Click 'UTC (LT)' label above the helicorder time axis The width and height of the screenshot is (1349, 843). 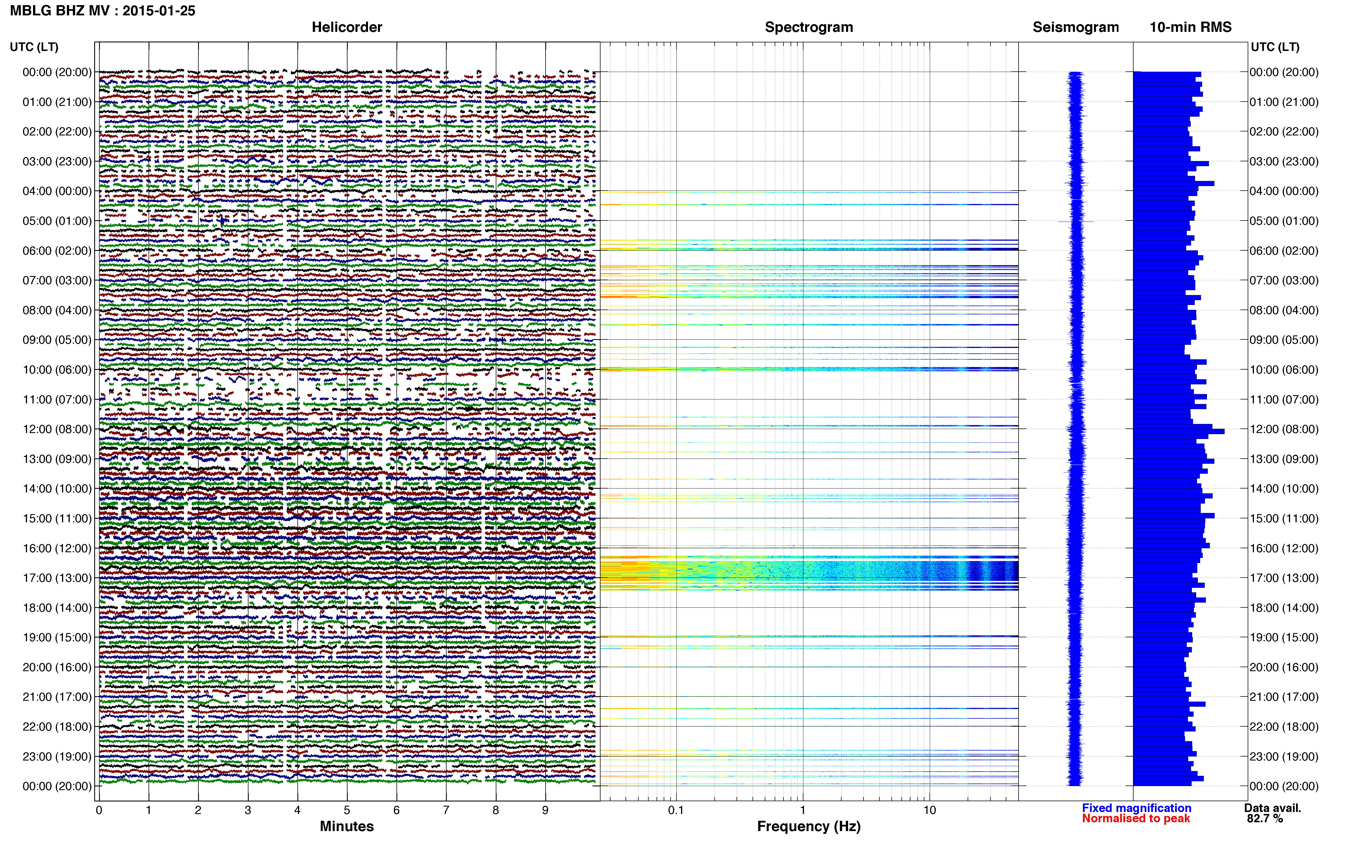34,47
